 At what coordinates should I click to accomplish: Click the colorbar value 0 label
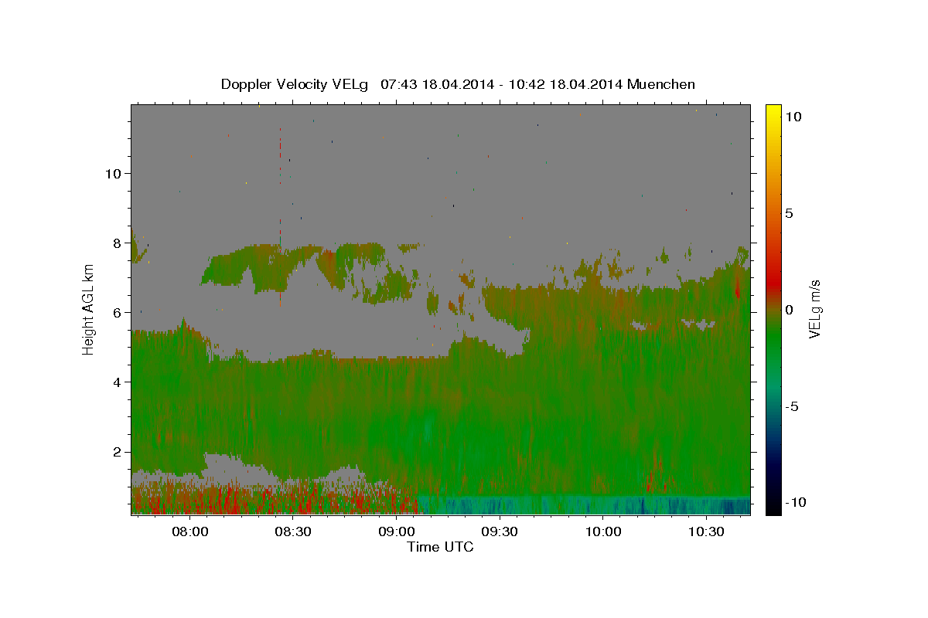click(789, 309)
